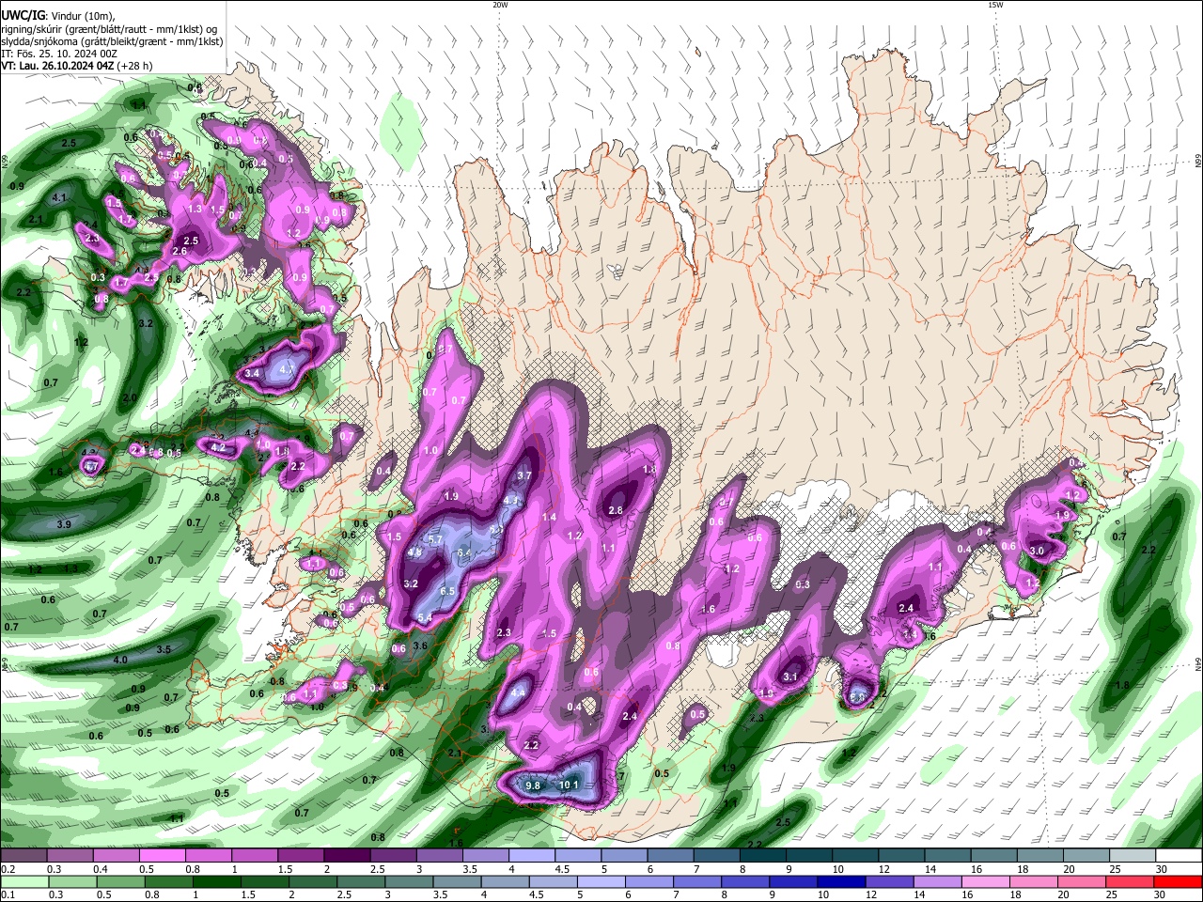This screenshot has height=902, width=1203.
Task: Click the 3.4 value label
Action: (x=252, y=373)
